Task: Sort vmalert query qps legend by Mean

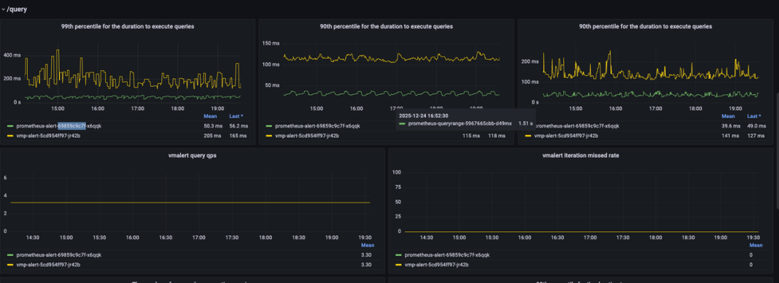Action: tap(368, 245)
